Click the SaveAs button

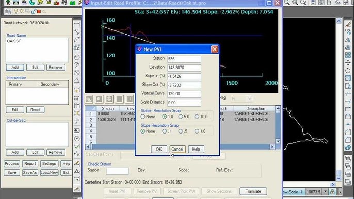click(30, 172)
